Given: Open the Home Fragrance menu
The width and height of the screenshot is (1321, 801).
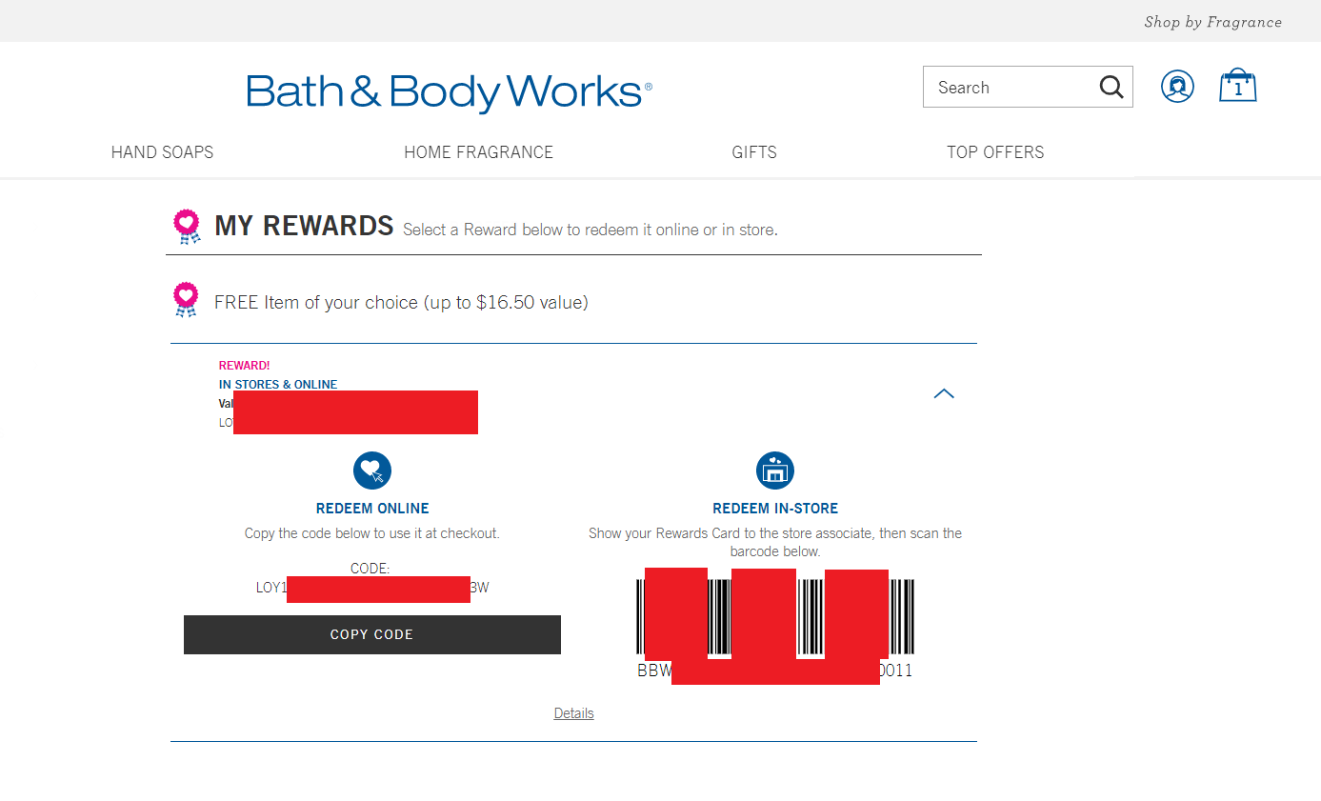Looking at the screenshot, I should click(x=478, y=152).
